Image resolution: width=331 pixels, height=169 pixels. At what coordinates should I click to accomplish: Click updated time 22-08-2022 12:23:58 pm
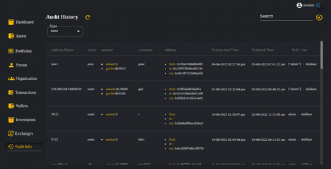tap(268, 115)
